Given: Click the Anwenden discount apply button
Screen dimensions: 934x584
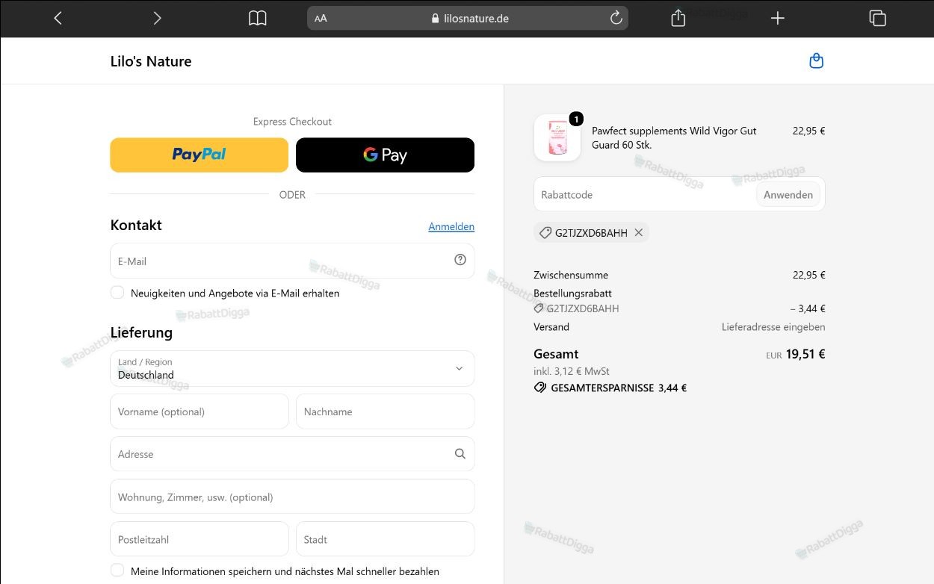Looking at the screenshot, I should tap(788, 194).
